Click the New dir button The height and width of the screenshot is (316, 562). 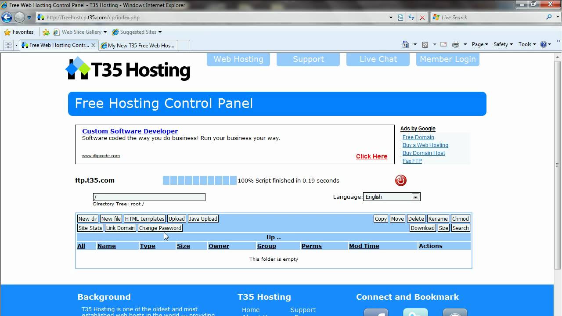pyautogui.click(x=88, y=219)
